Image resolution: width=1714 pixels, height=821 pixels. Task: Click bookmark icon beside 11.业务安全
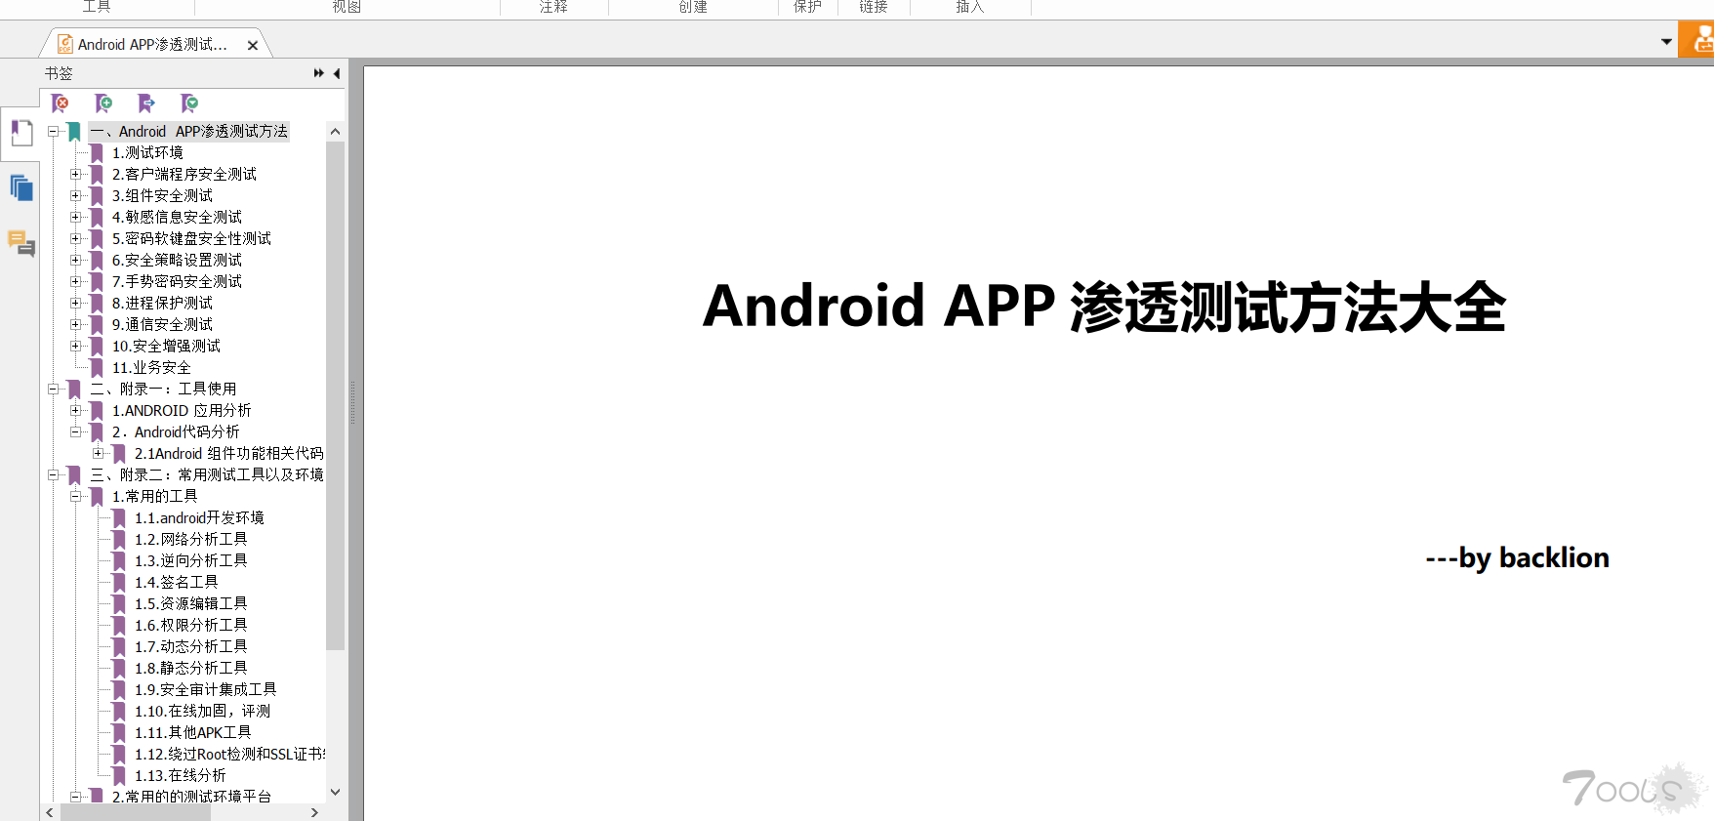tap(97, 367)
